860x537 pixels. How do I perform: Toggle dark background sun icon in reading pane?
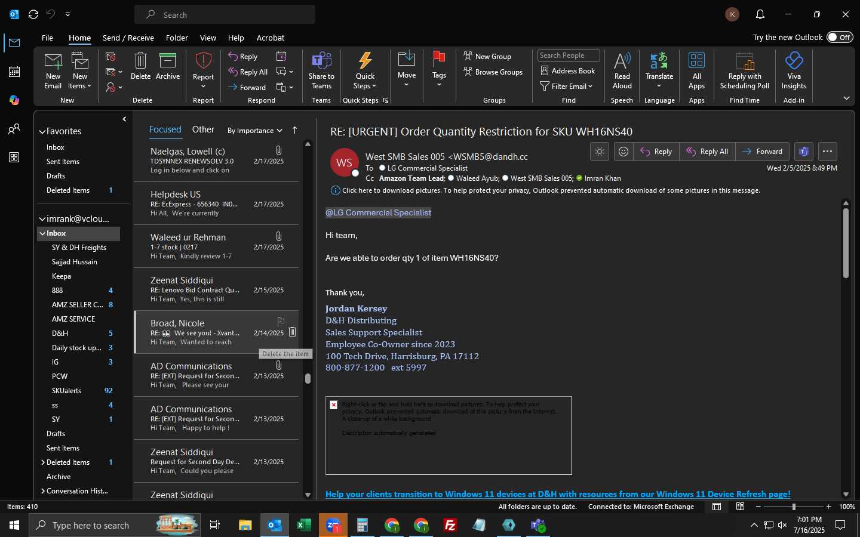tap(600, 152)
